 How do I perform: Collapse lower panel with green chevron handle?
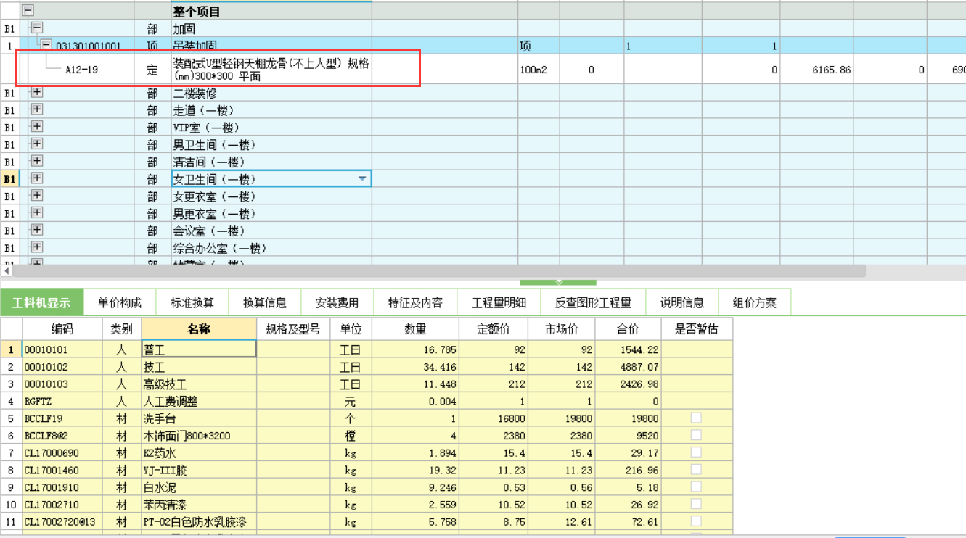[x=558, y=281]
